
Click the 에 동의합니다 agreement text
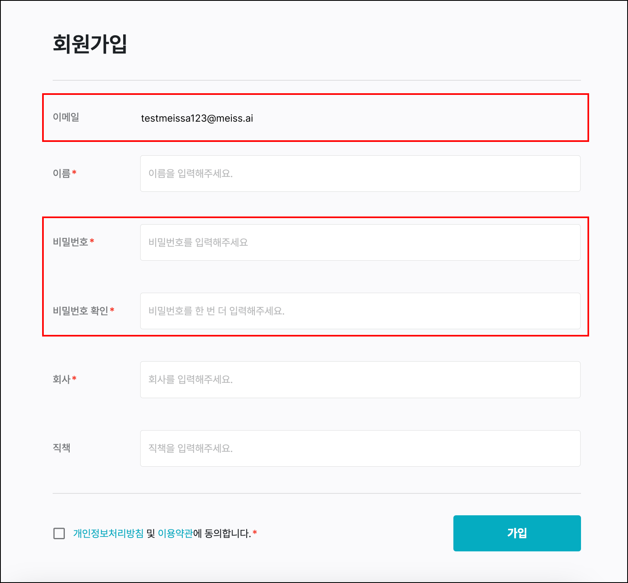pyautogui.click(x=222, y=534)
